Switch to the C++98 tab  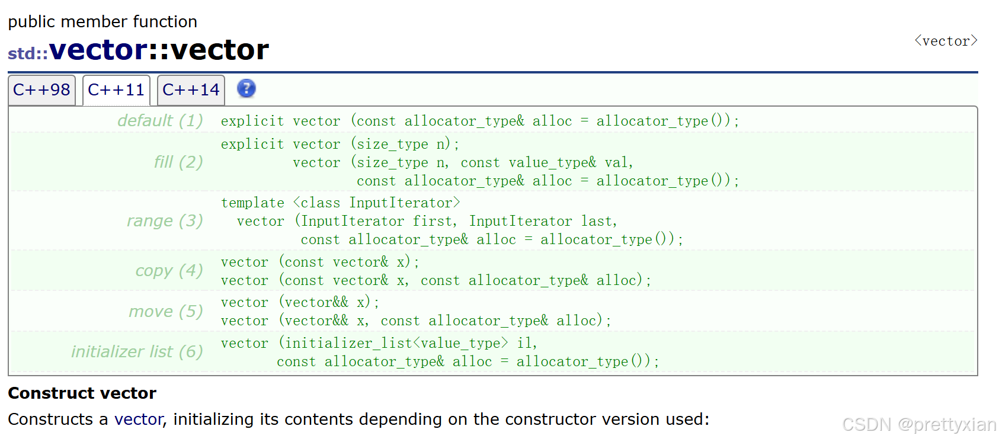click(41, 90)
